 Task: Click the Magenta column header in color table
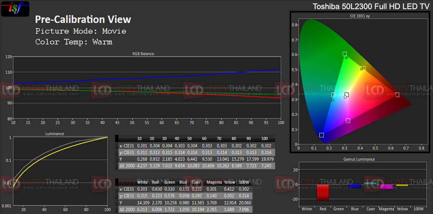coord(213,182)
